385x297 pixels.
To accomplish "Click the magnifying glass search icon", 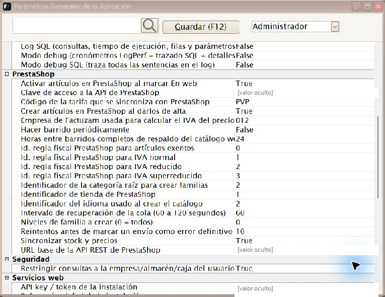I will pyautogui.click(x=149, y=25).
